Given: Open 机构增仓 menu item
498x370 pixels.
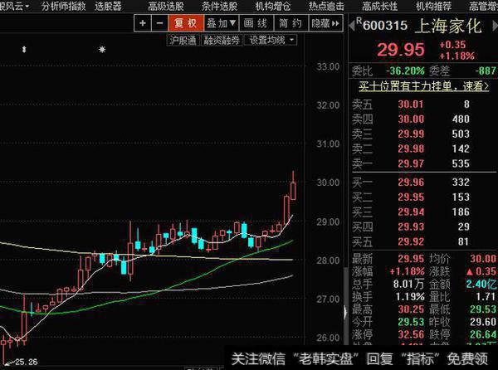Looking at the screenshot, I should pyautogui.click(x=273, y=6).
